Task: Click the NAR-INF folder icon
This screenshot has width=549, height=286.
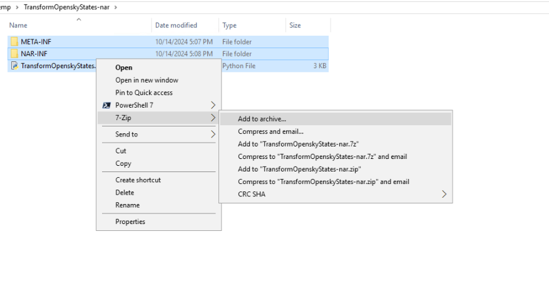Action: (x=14, y=54)
